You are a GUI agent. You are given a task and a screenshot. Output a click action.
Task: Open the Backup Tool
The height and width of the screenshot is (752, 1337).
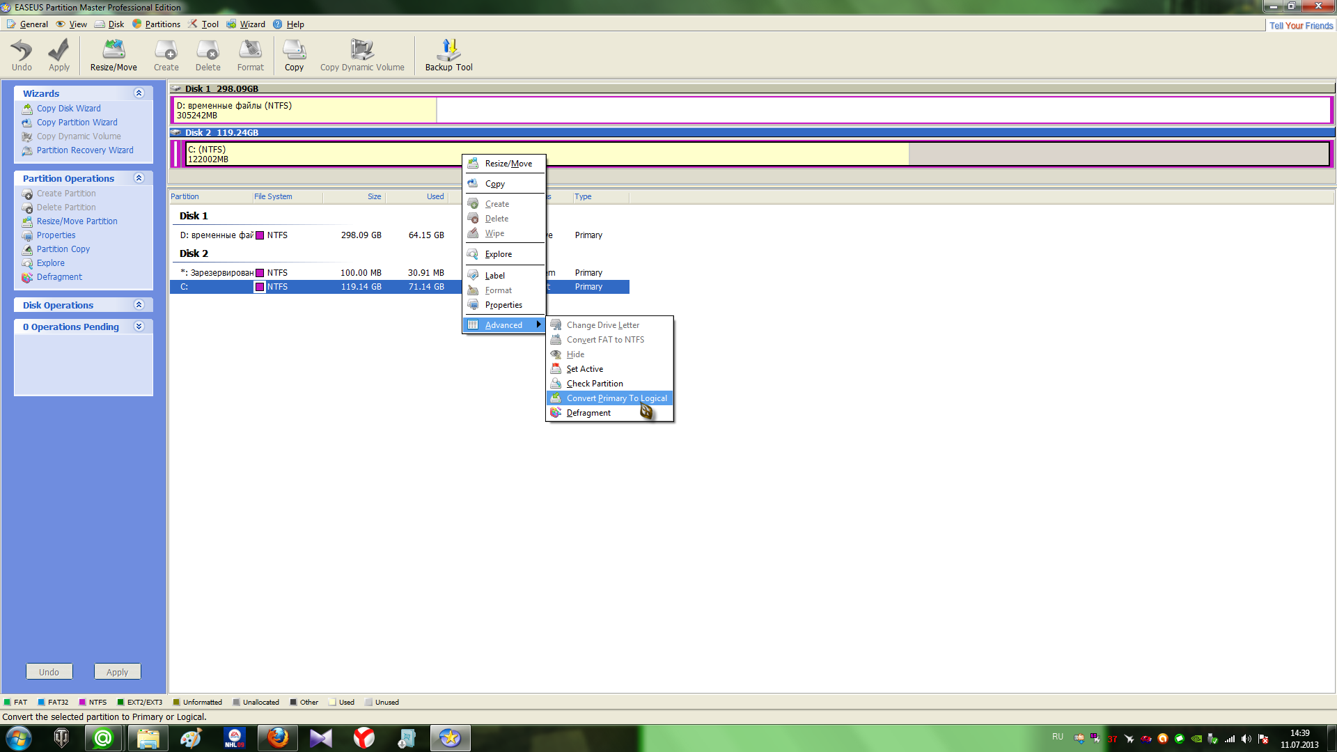coord(448,55)
